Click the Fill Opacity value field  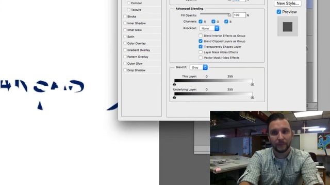(x=239, y=15)
